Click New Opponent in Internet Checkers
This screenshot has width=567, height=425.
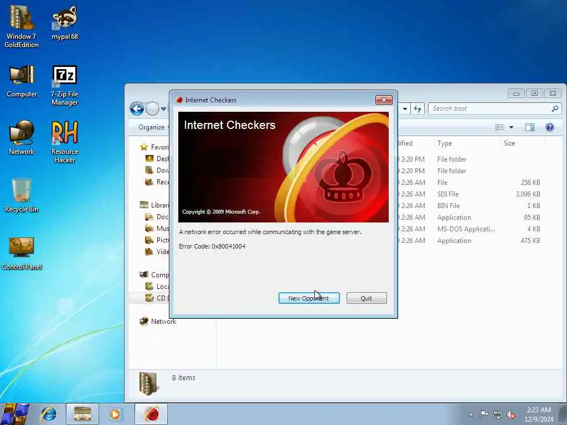click(x=309, y=298)
